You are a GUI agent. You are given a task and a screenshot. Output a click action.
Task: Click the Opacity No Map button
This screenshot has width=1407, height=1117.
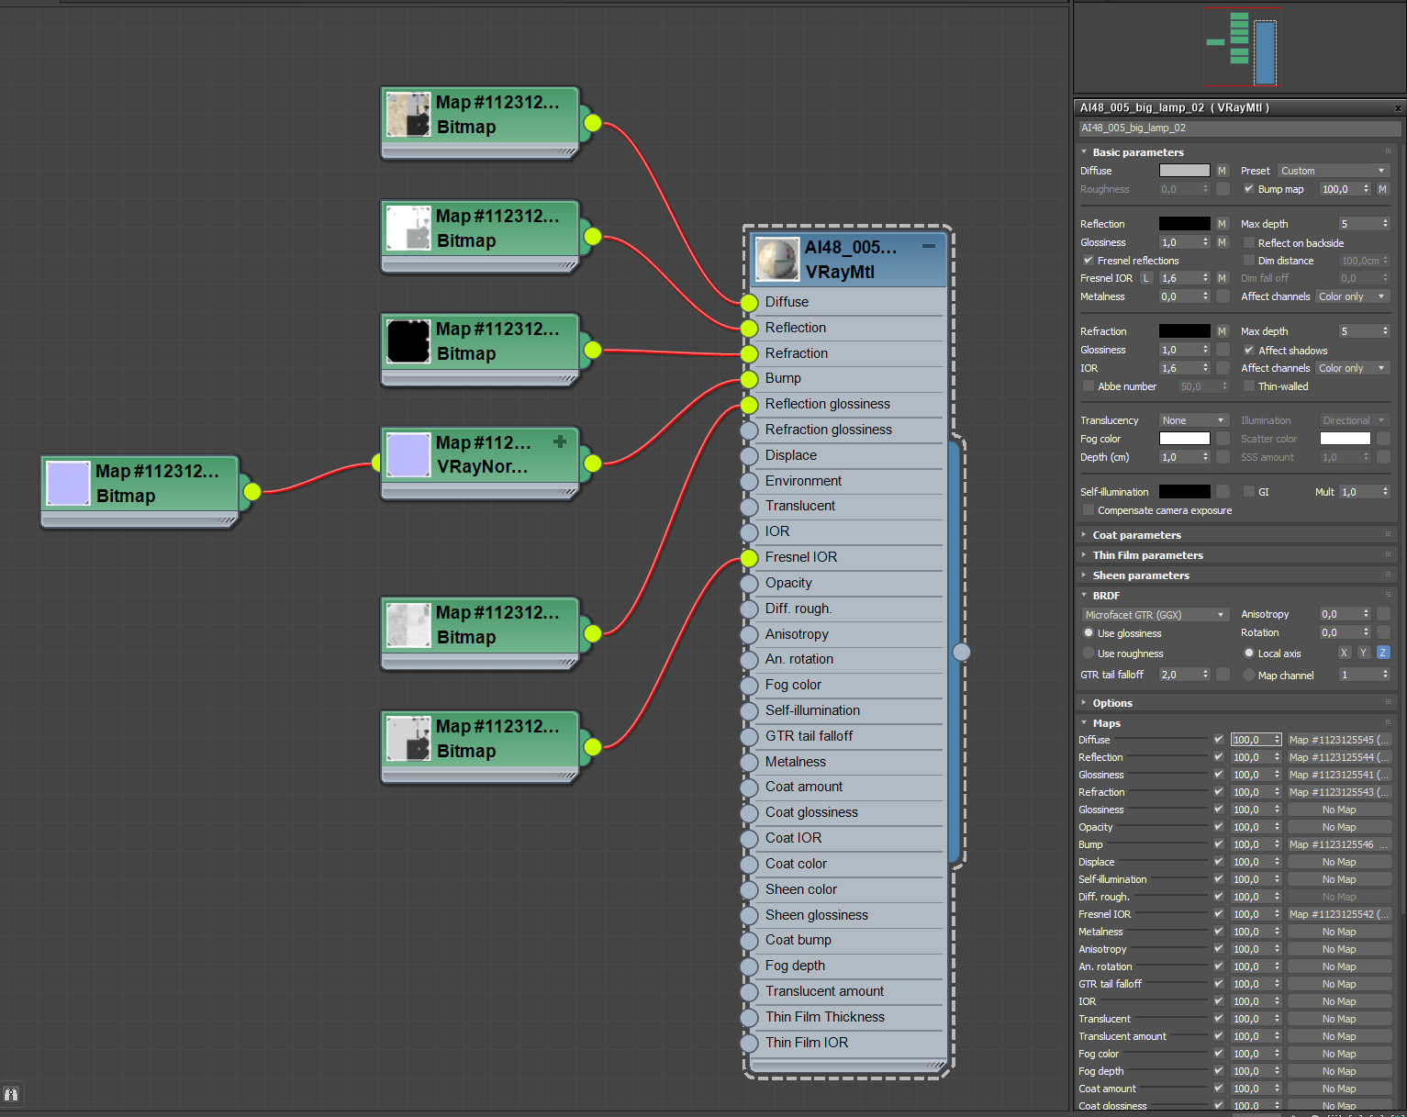click(x=1339, y=827)
